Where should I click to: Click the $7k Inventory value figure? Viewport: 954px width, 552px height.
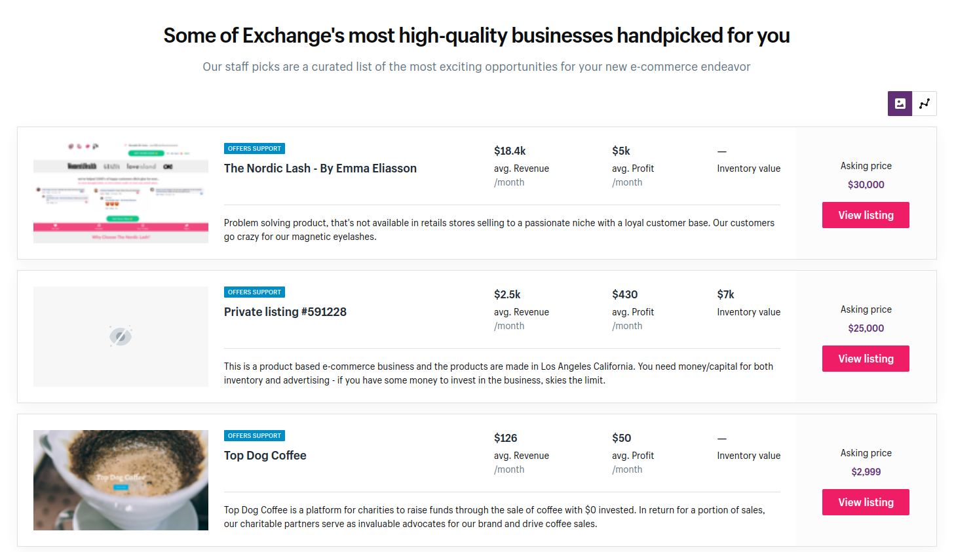pos(725,295)
